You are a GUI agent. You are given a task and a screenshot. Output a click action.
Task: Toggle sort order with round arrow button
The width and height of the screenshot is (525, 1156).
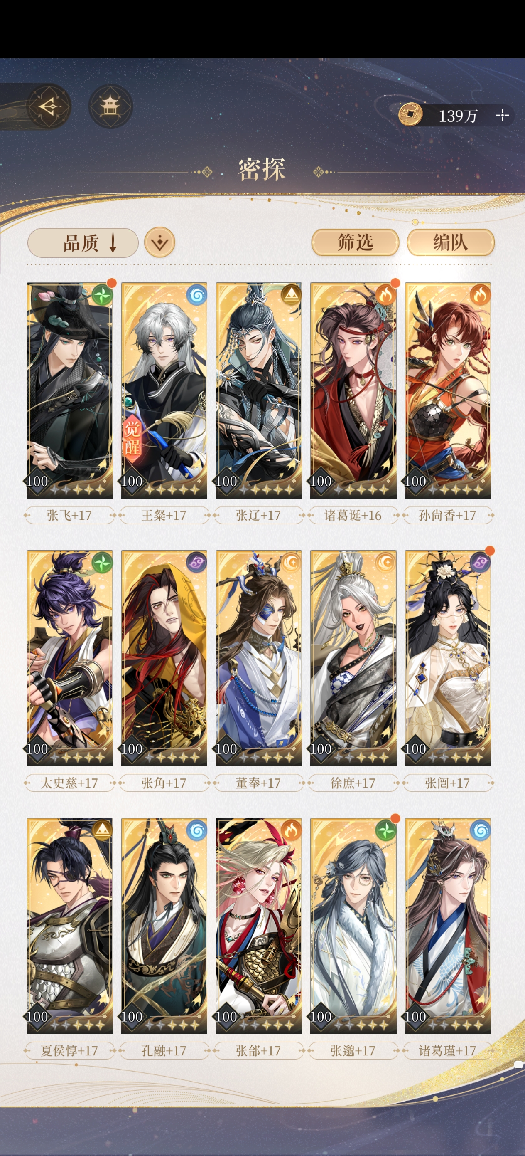pos(159,242)
